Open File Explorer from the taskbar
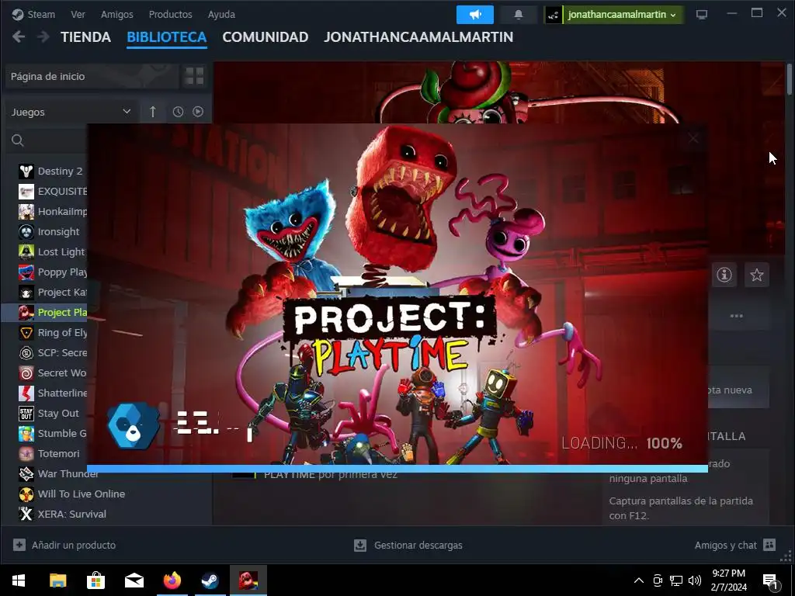Screen dimensions: 795x596 tap(57, 580)
